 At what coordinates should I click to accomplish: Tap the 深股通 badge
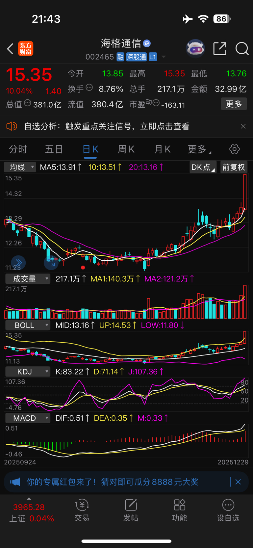(x=137, y=57)
